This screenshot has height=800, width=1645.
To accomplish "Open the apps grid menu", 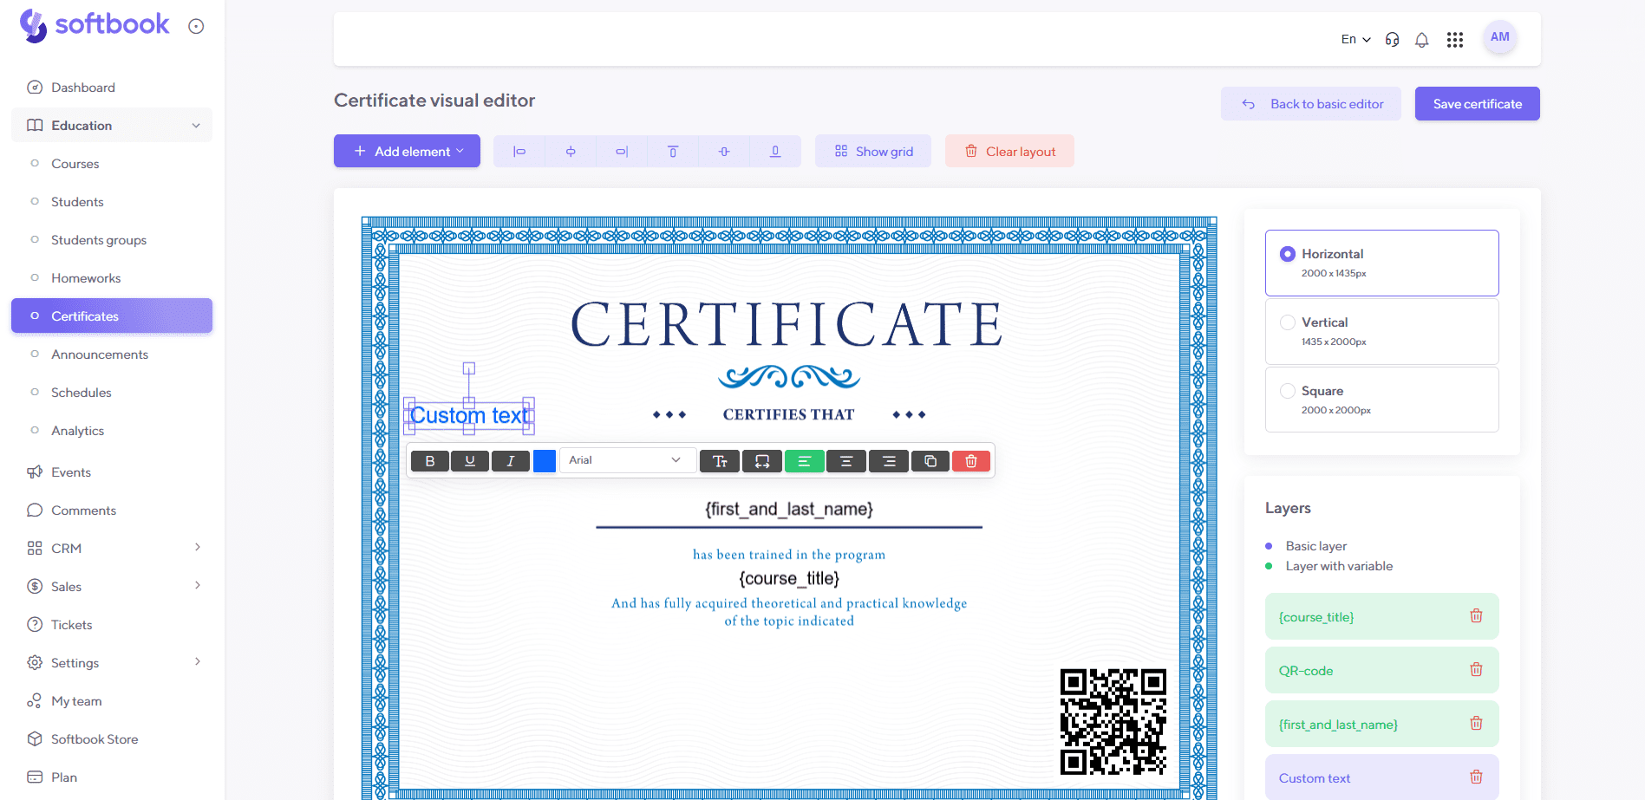I will click(x=1455, y=40).
